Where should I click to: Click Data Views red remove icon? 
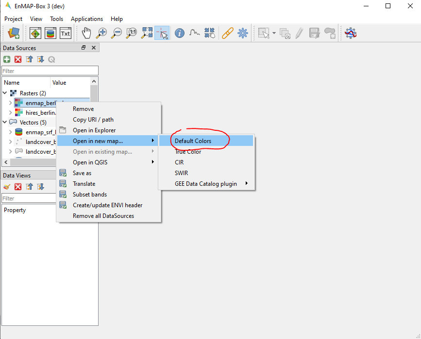[x=18, y=187]
